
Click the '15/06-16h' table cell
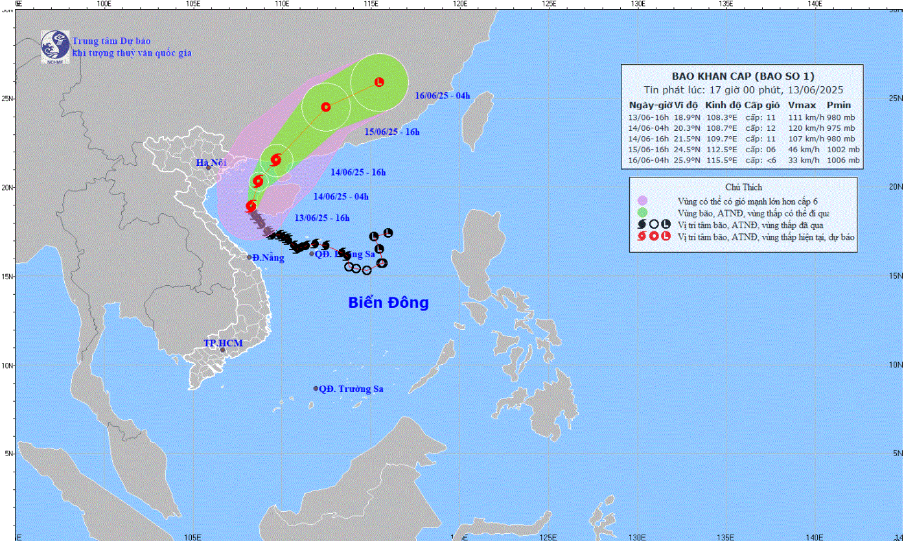click(649, 150)
